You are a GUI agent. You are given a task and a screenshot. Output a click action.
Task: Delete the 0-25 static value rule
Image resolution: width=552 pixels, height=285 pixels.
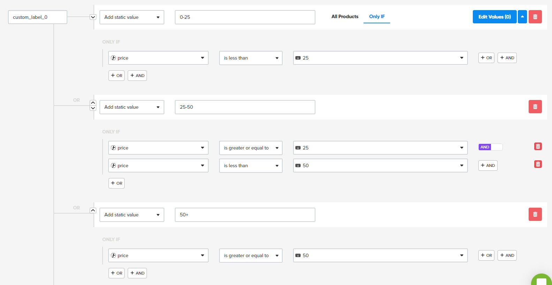(x=535, y=17)
